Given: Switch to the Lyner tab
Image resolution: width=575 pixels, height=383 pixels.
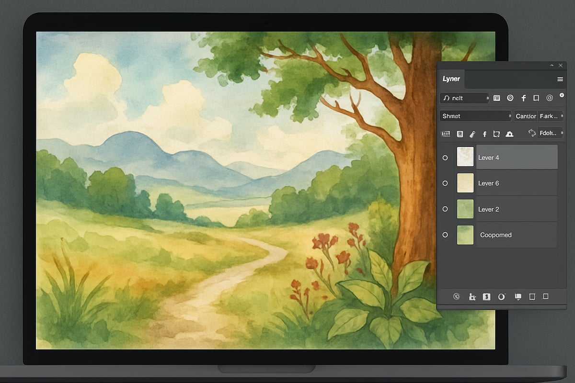Looking at the screenshot, I should coord(451,79).
